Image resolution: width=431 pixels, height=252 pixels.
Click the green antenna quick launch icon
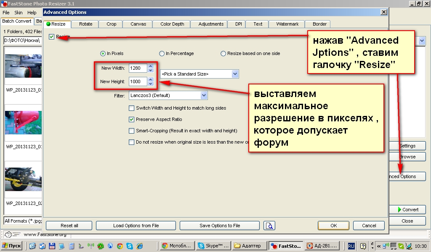(x=91, y=246)
